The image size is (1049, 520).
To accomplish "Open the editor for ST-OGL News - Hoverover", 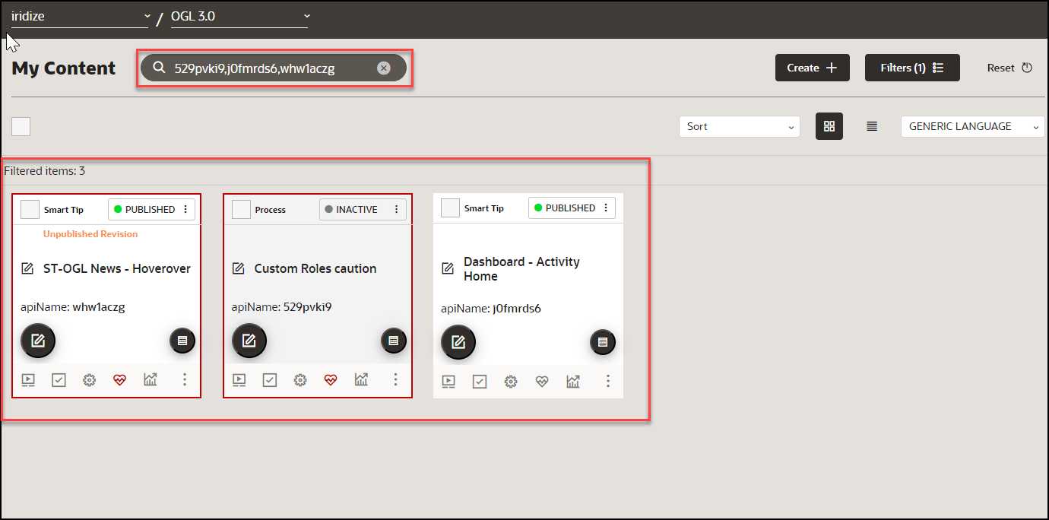I will 38,341.
